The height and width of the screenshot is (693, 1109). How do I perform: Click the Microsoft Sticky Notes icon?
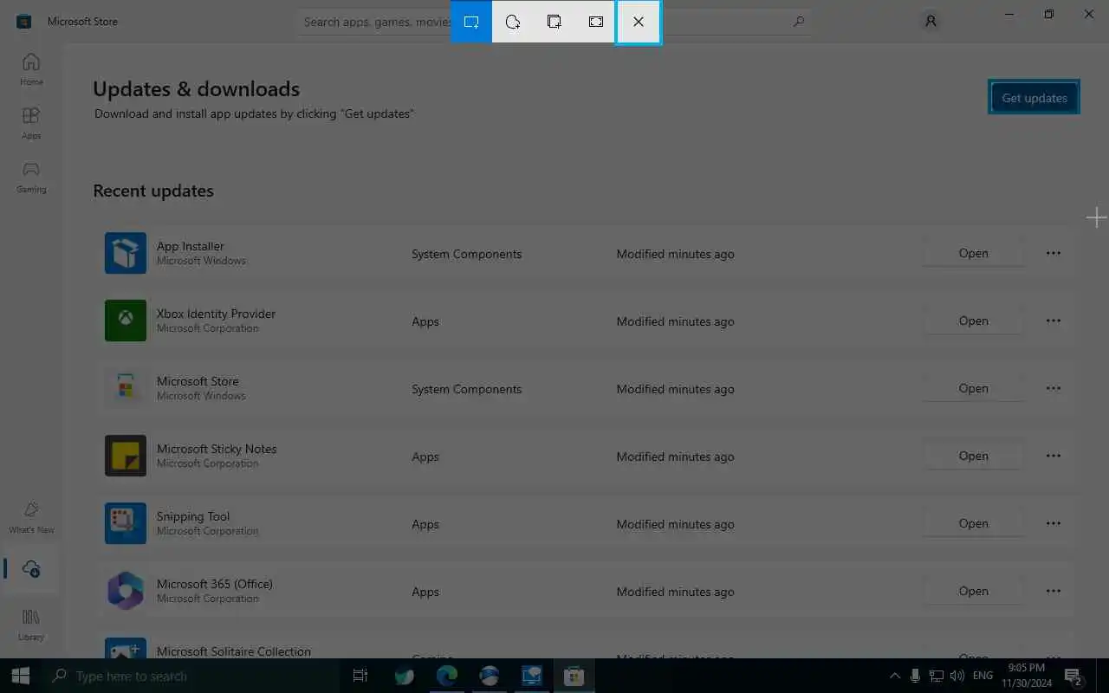(126, 456)
